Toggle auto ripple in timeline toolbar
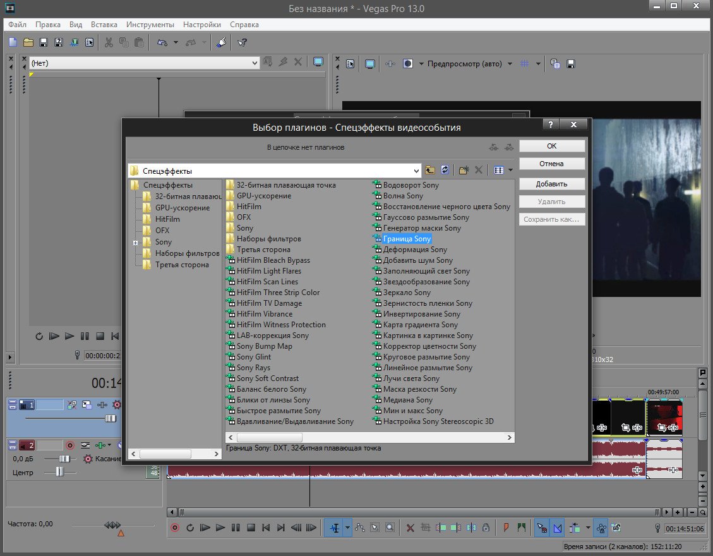713x556 pixels. (x=575, y=527)
